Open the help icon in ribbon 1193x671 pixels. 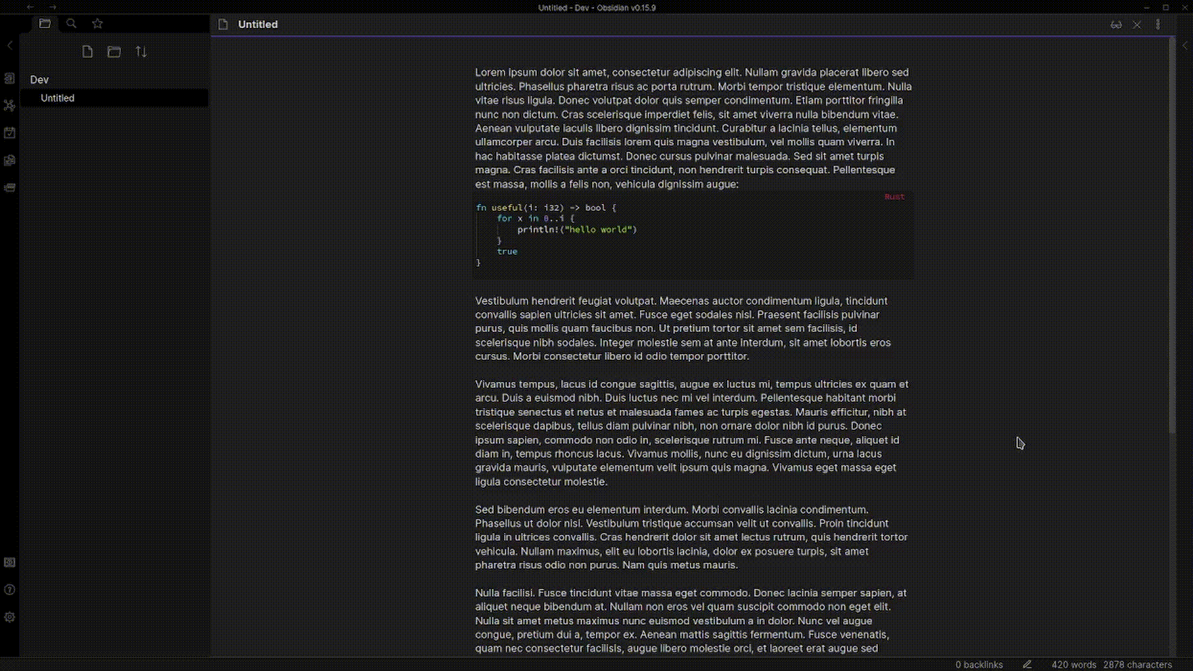[9, 590]
